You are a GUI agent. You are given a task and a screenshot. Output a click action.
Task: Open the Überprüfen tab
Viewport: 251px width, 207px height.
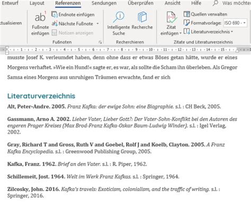pyautogui.click(x=140, y=3)
